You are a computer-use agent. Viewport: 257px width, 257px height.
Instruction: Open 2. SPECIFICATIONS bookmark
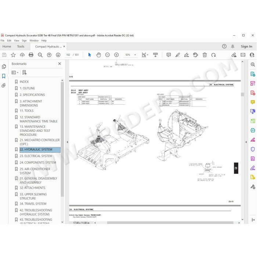(x=32, y=95)
